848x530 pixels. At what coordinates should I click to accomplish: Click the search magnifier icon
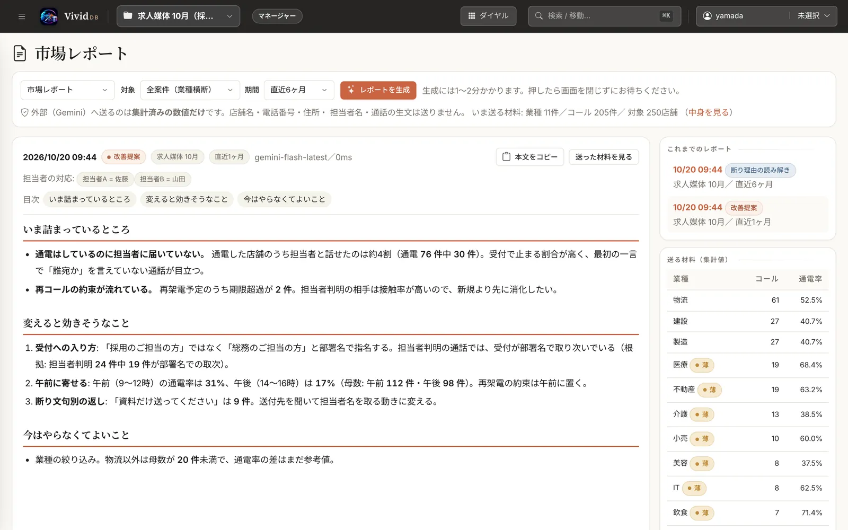539,16
